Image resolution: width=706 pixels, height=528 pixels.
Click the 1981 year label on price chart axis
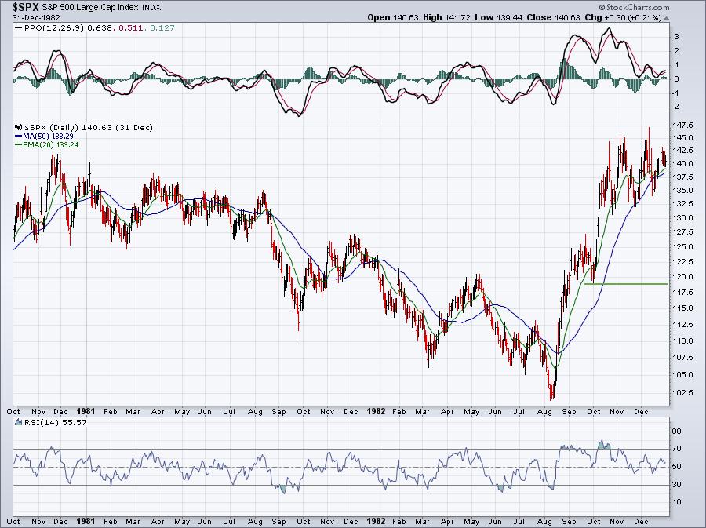pos(86,410)
